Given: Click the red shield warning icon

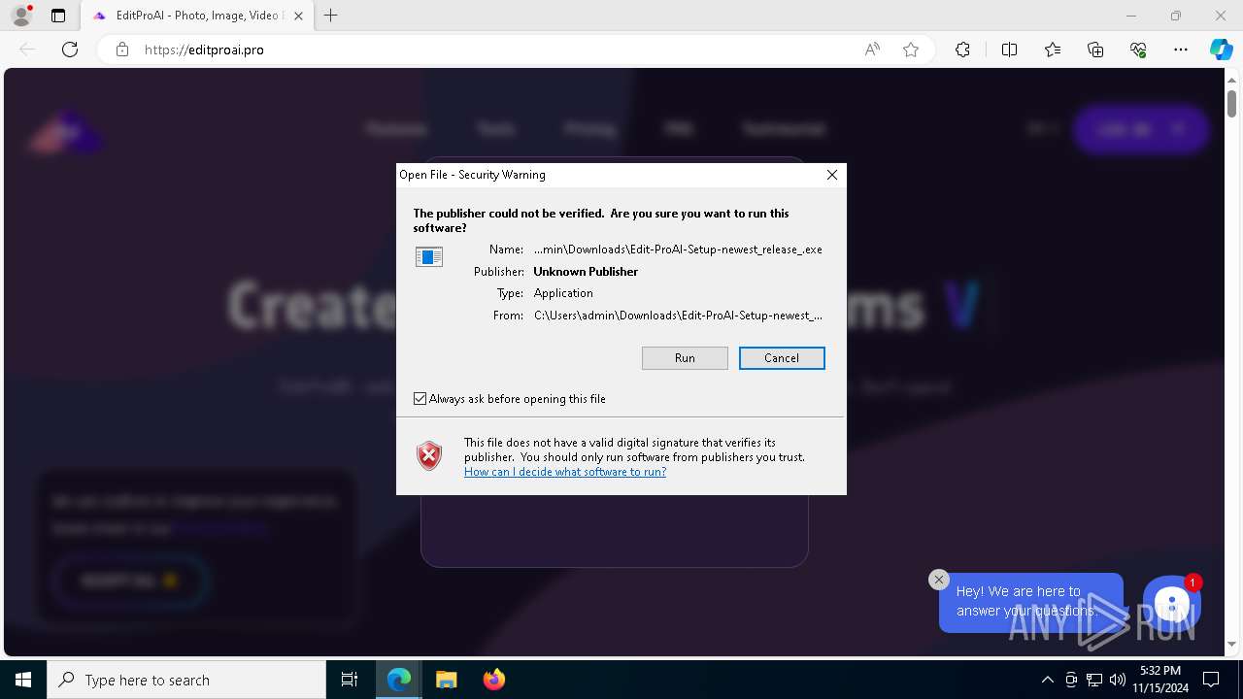Looking at the screenshot, I should (x=429, y=456).
